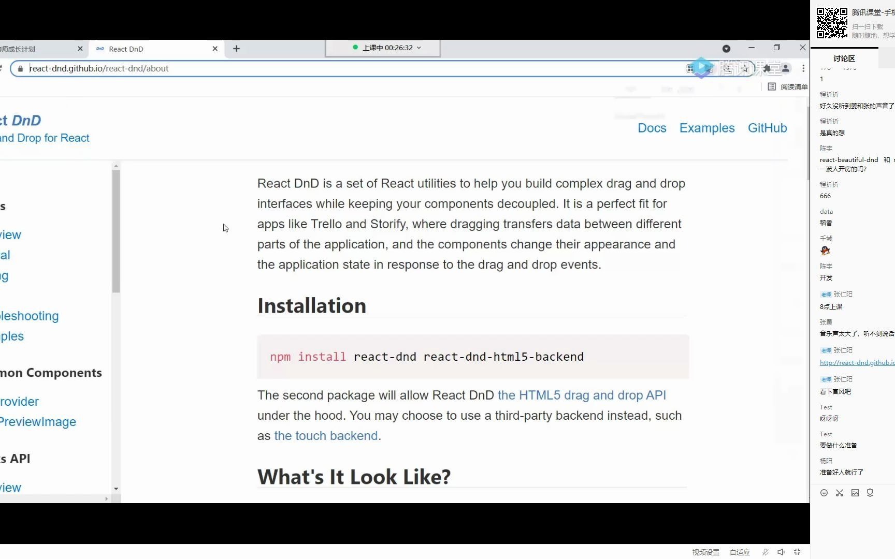Close the 成长计划 browser tab
This screenshot has width=895, height=559.
coord(80,49)
